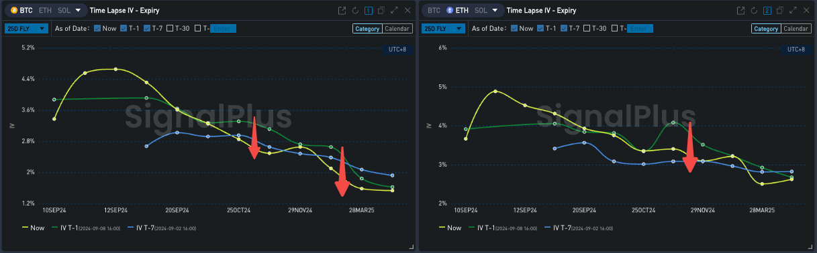Refresh the left BTC panel
The width and height of the screenshot is (817, 253).
355,11
